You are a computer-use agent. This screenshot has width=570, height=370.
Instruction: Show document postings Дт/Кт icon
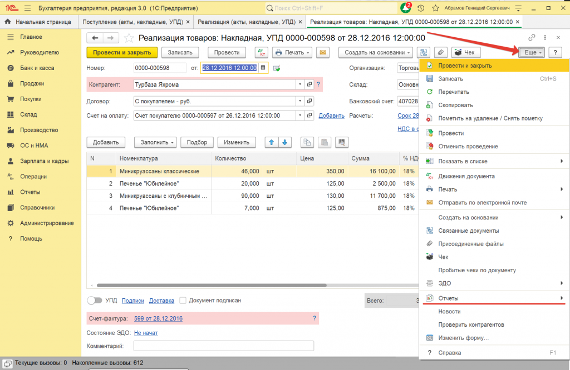pyautogui.click(x=262, y=53)
